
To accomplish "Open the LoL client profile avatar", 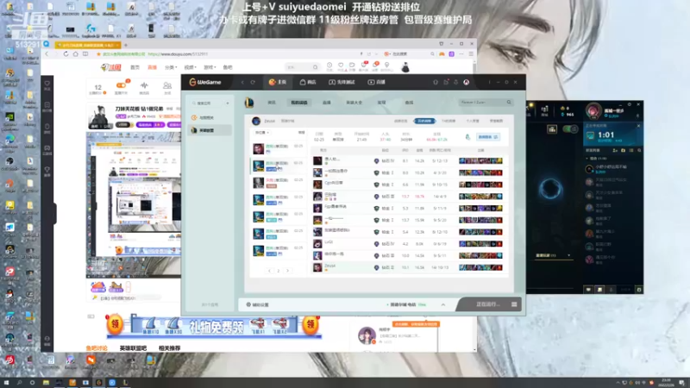I will click(593, 111).
